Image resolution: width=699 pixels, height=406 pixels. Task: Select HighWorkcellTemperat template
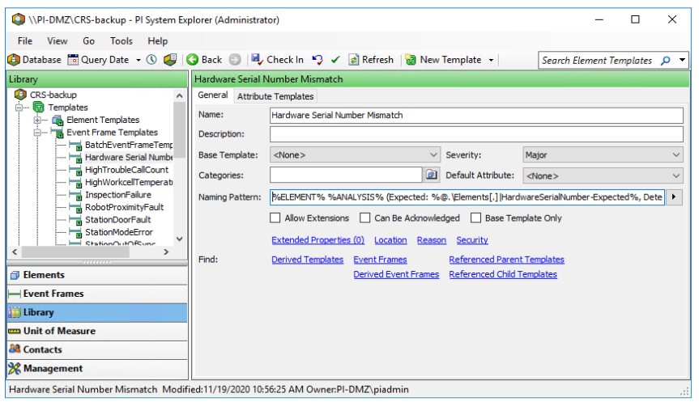129,182
